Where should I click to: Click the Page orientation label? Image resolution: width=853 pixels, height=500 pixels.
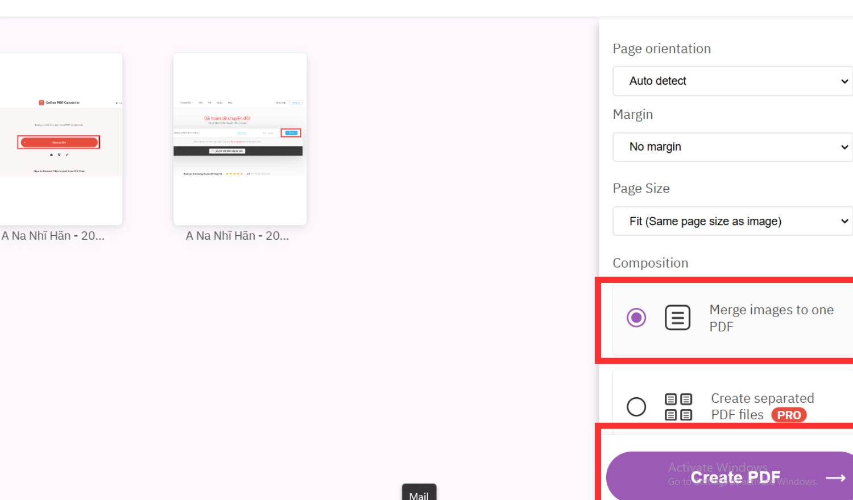click(662, 49)
